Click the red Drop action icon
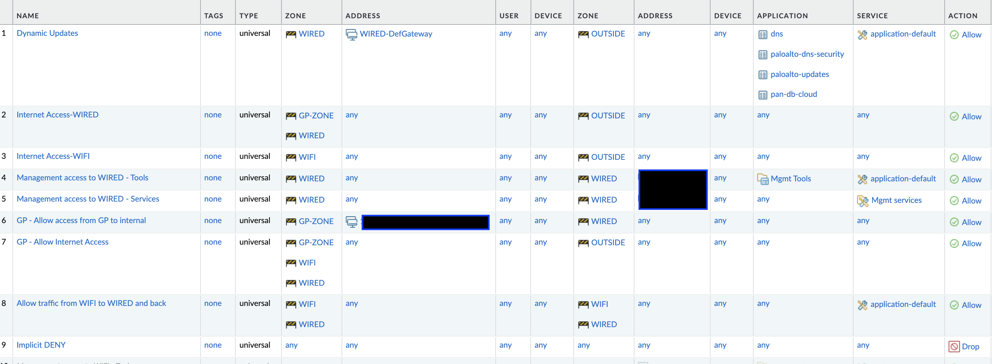Screen dimensions: 992x364 pos(954,346)
